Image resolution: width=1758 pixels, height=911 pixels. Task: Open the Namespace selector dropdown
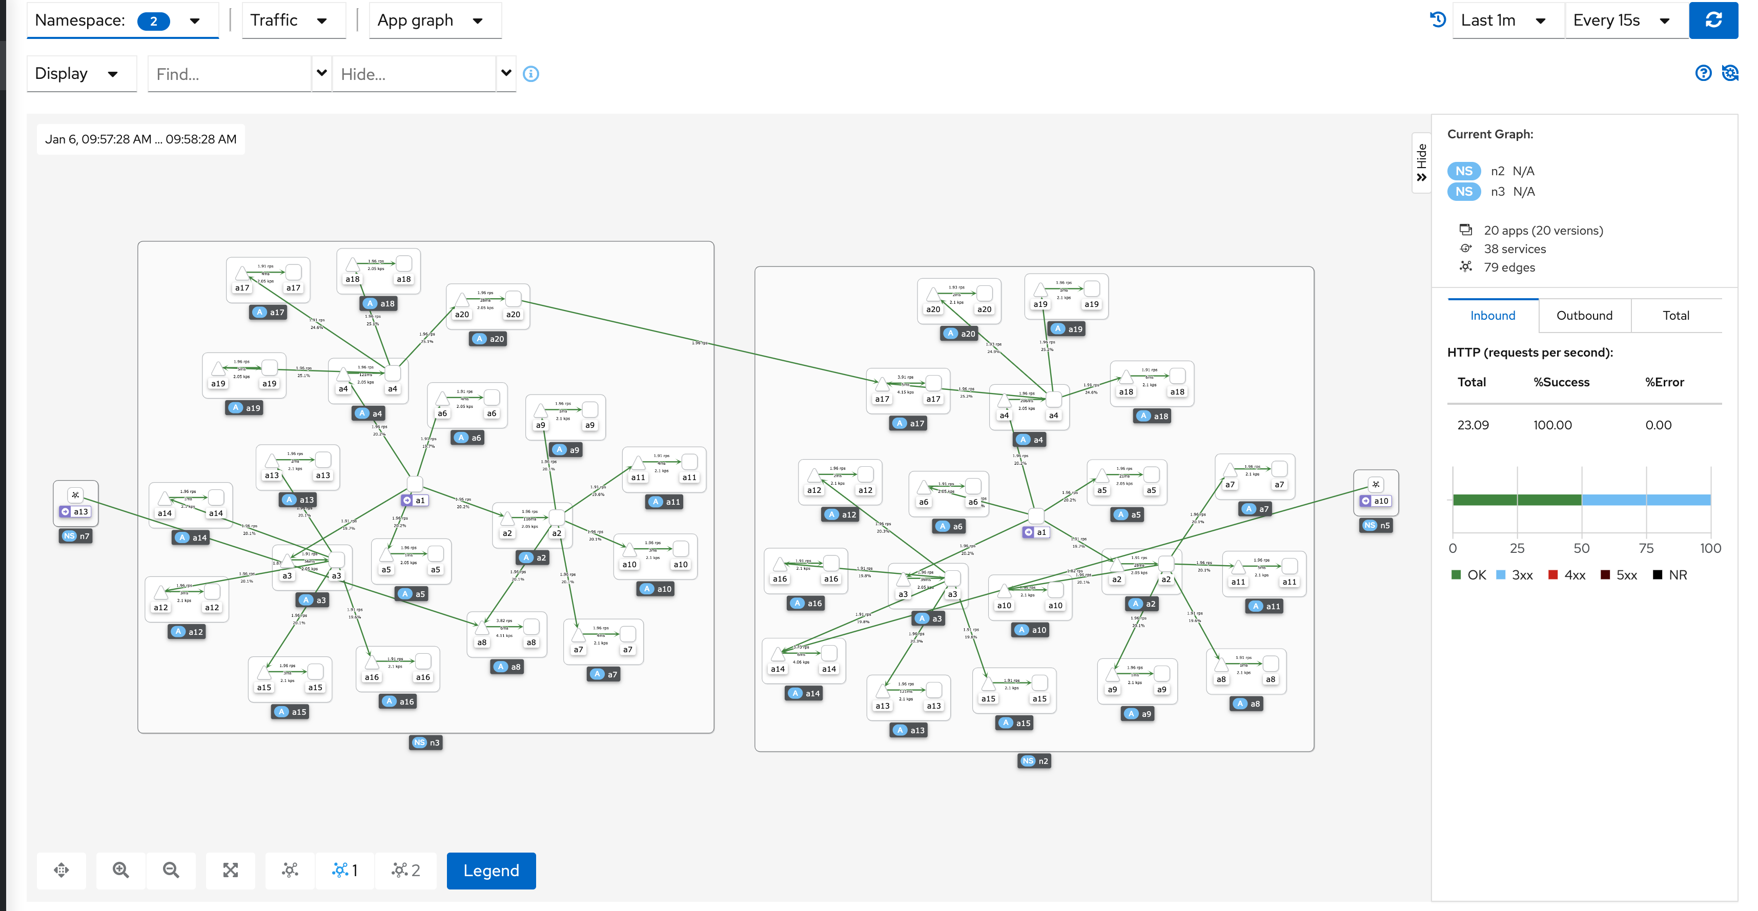tap(123, 20)
